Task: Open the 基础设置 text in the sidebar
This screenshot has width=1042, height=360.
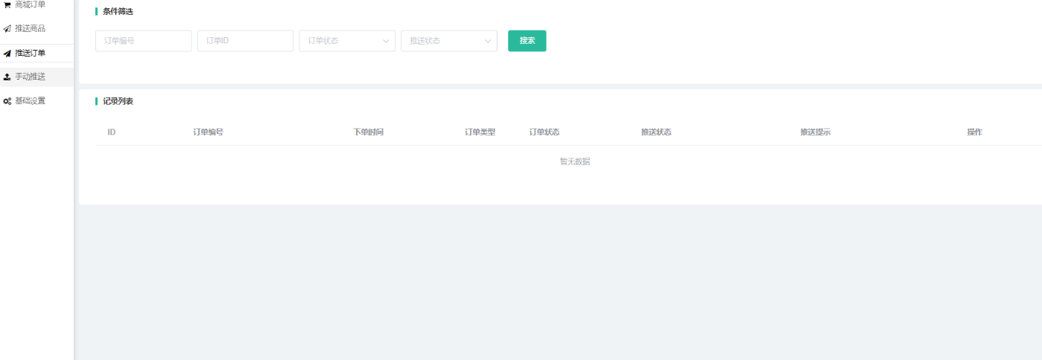Action: pyautogui.click(x=31, y=101)
